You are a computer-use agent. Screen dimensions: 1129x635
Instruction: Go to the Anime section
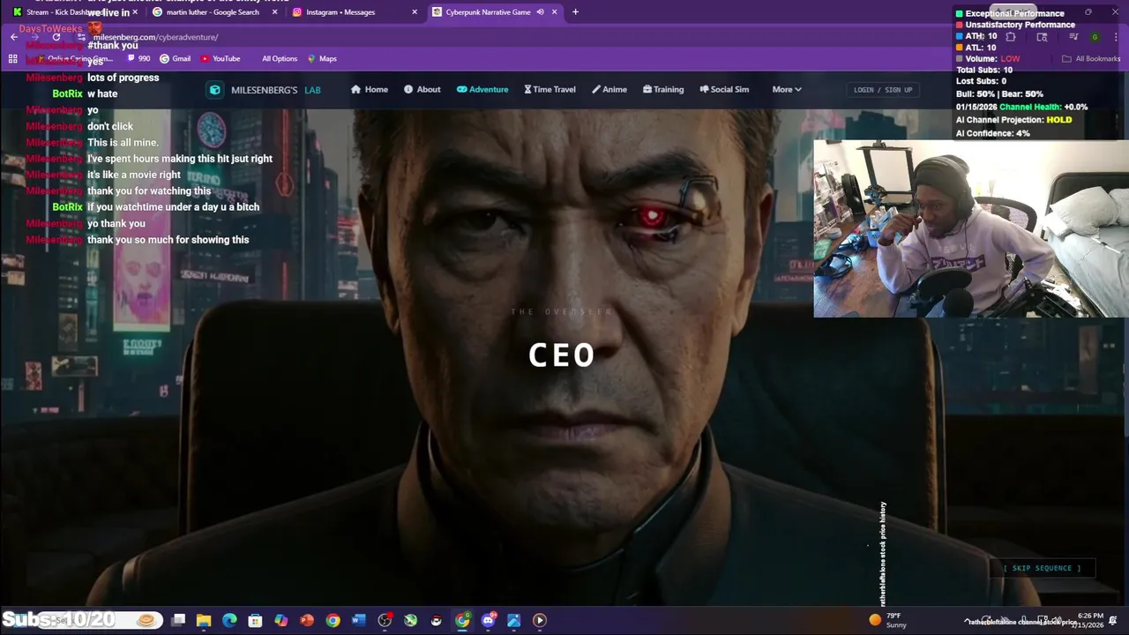[x=609, y=89]
